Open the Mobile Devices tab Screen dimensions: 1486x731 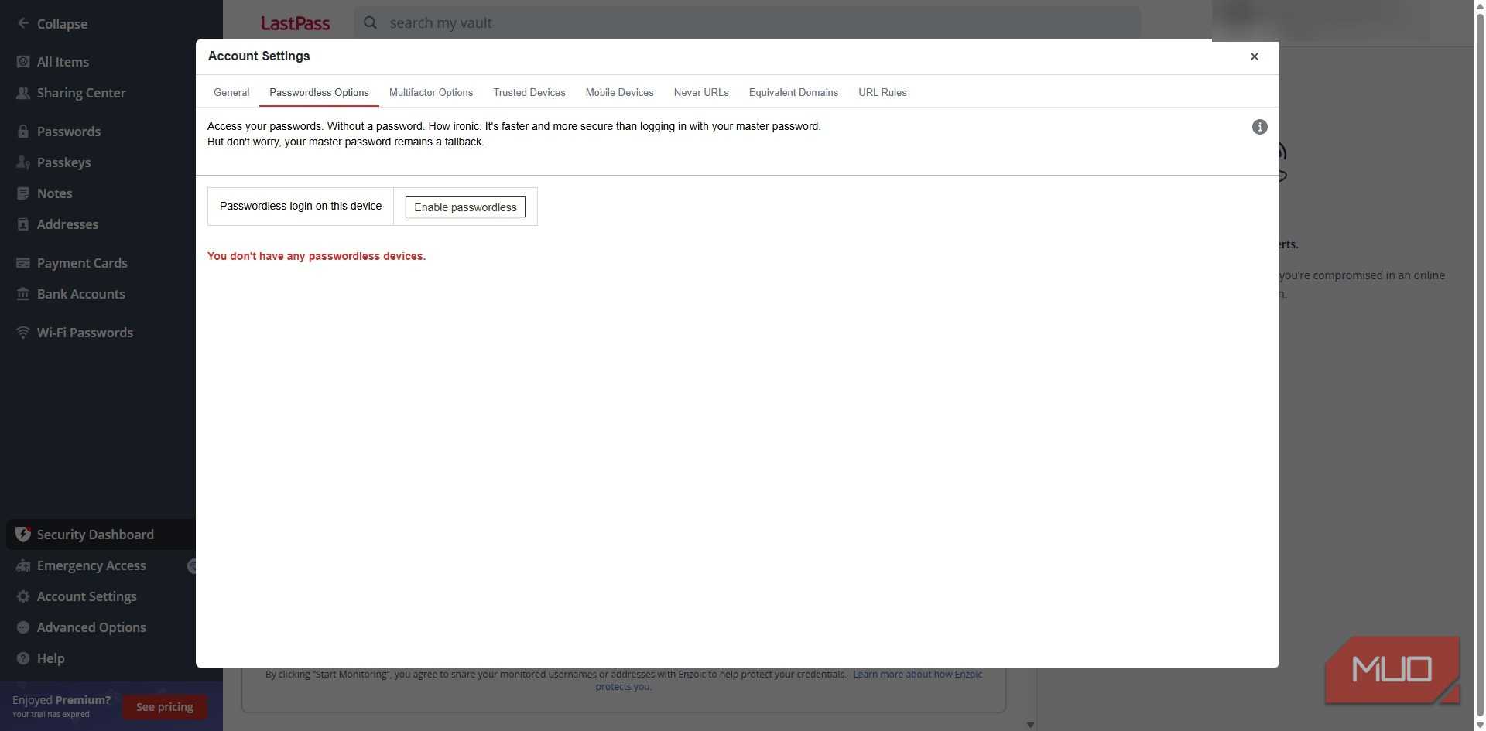(619, 92)
